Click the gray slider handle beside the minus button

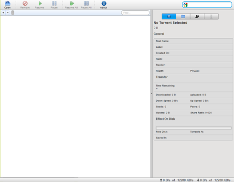pos(13,12)
